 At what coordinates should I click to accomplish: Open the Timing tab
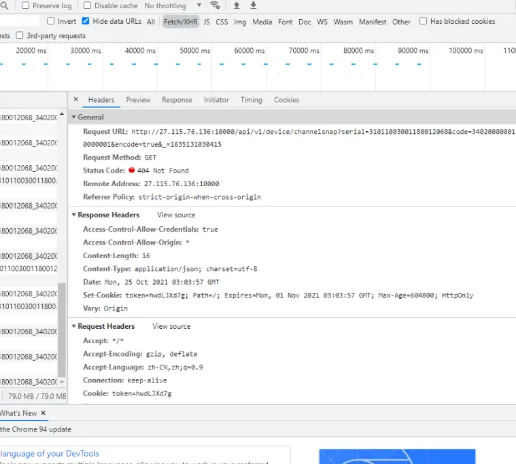[x=251, y=100]
